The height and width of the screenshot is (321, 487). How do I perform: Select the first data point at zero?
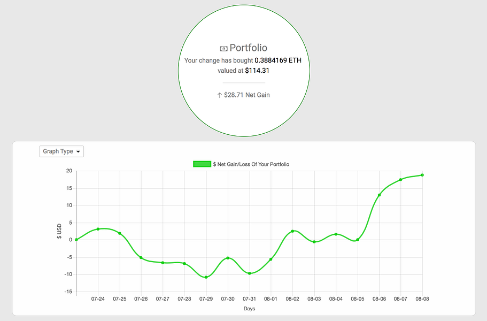click(x=76, y=240)
